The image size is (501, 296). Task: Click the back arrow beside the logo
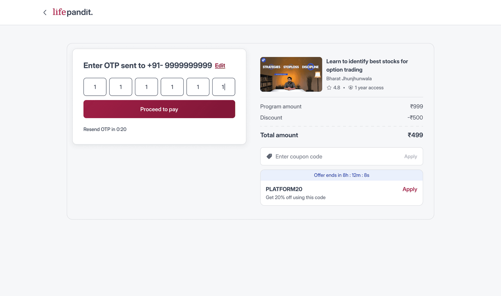(45, 13)
